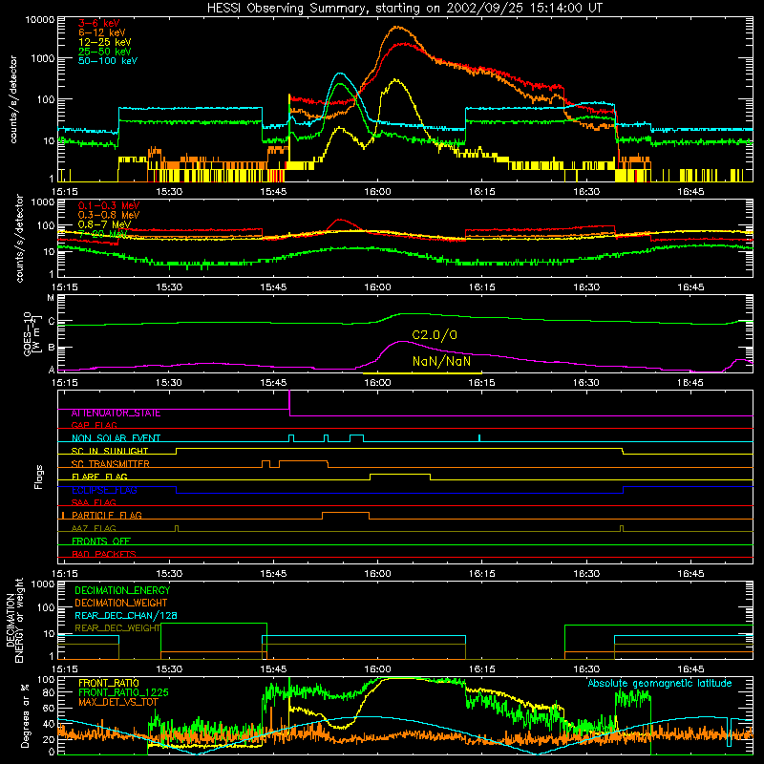
Task: Click the raised FLARE_FLAG pulse near 16:00
Action: pos(400,475)
